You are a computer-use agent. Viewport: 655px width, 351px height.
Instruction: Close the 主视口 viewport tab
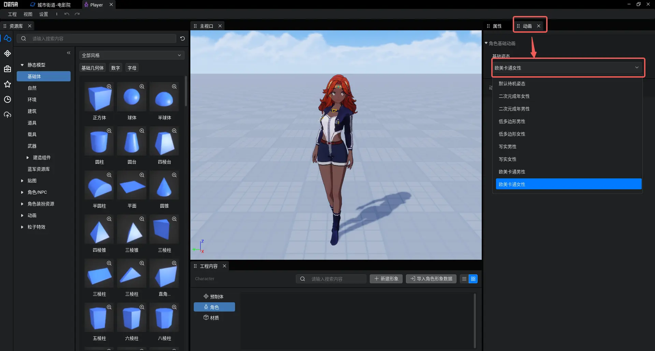(220, 26)
